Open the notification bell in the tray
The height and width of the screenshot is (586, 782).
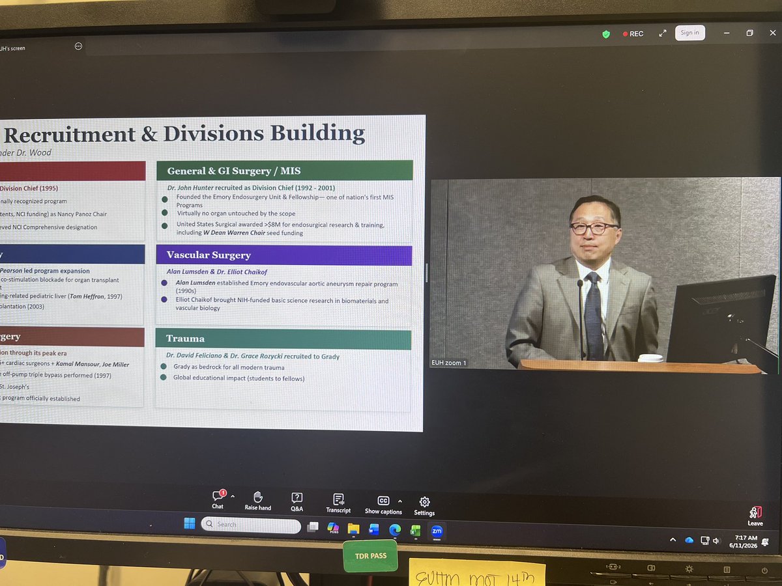coord(766,542)
